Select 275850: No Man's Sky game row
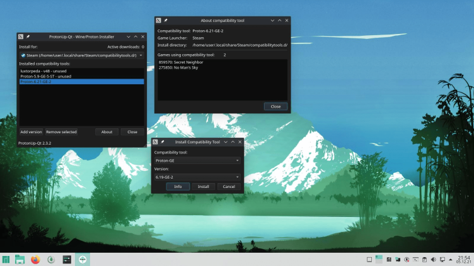This screenshot has height=266, width=474. coord(223,67)
